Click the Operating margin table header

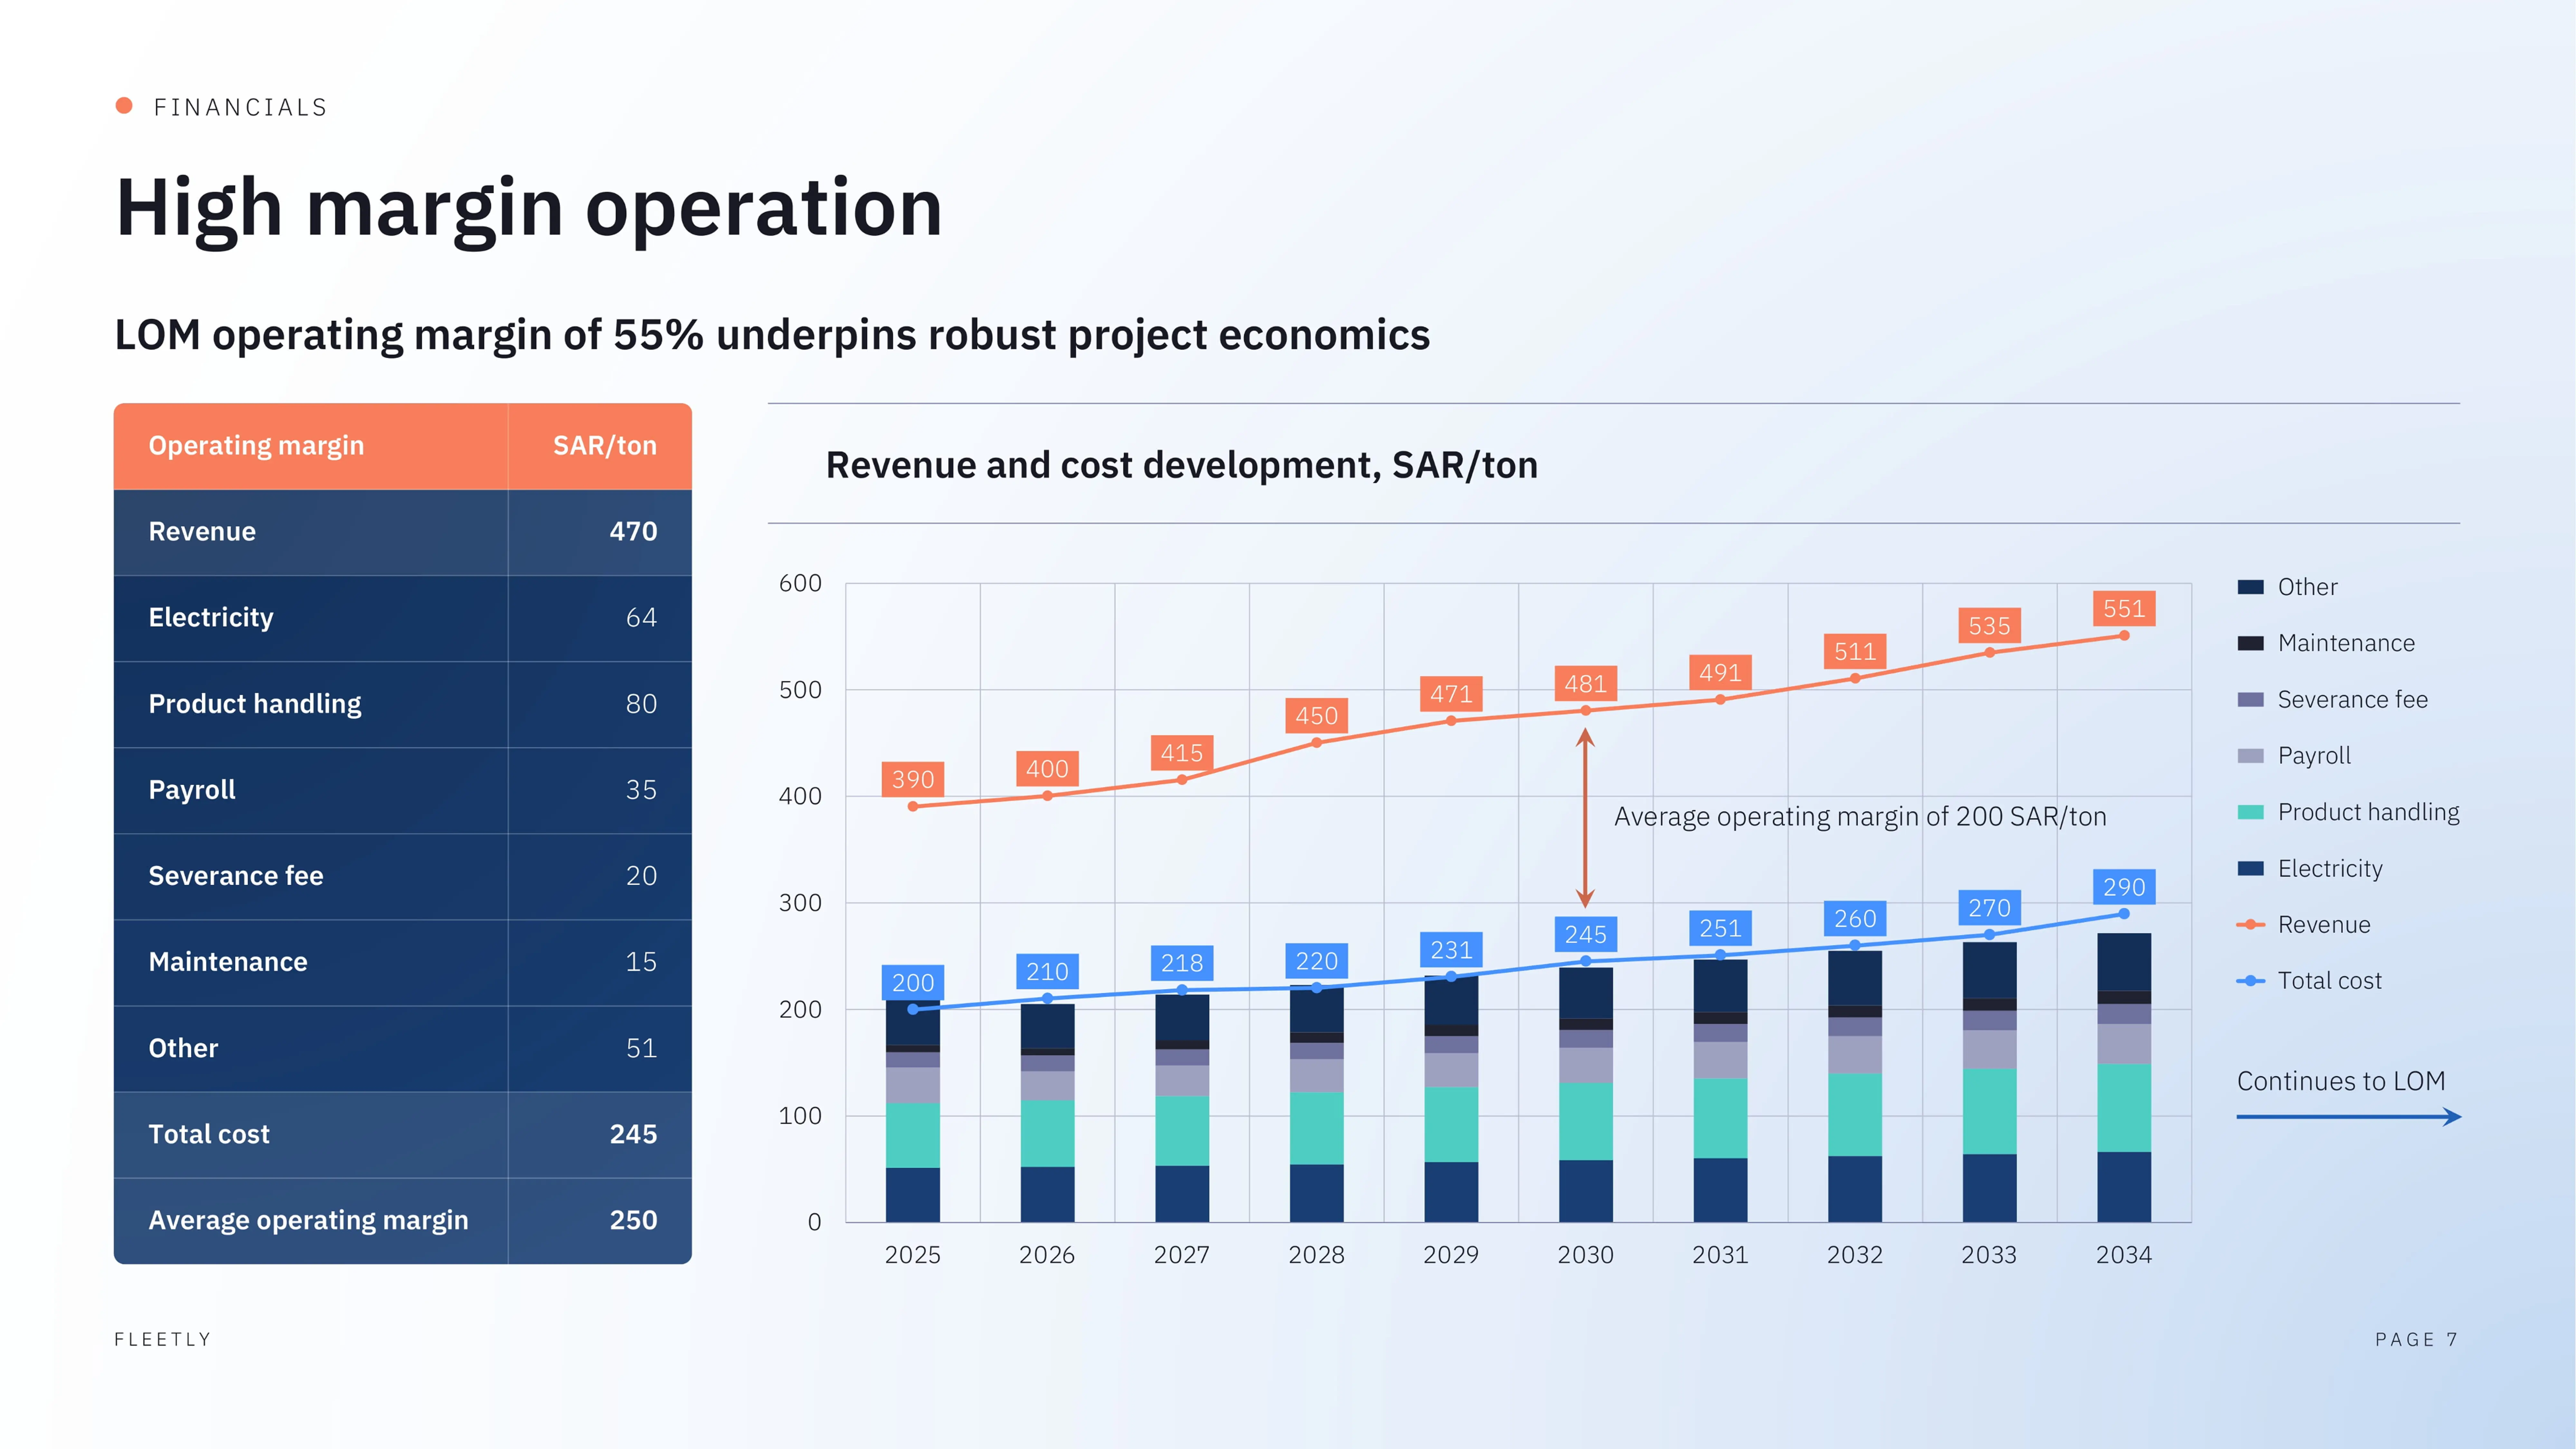pyautogui.click(x=256, y=446)
